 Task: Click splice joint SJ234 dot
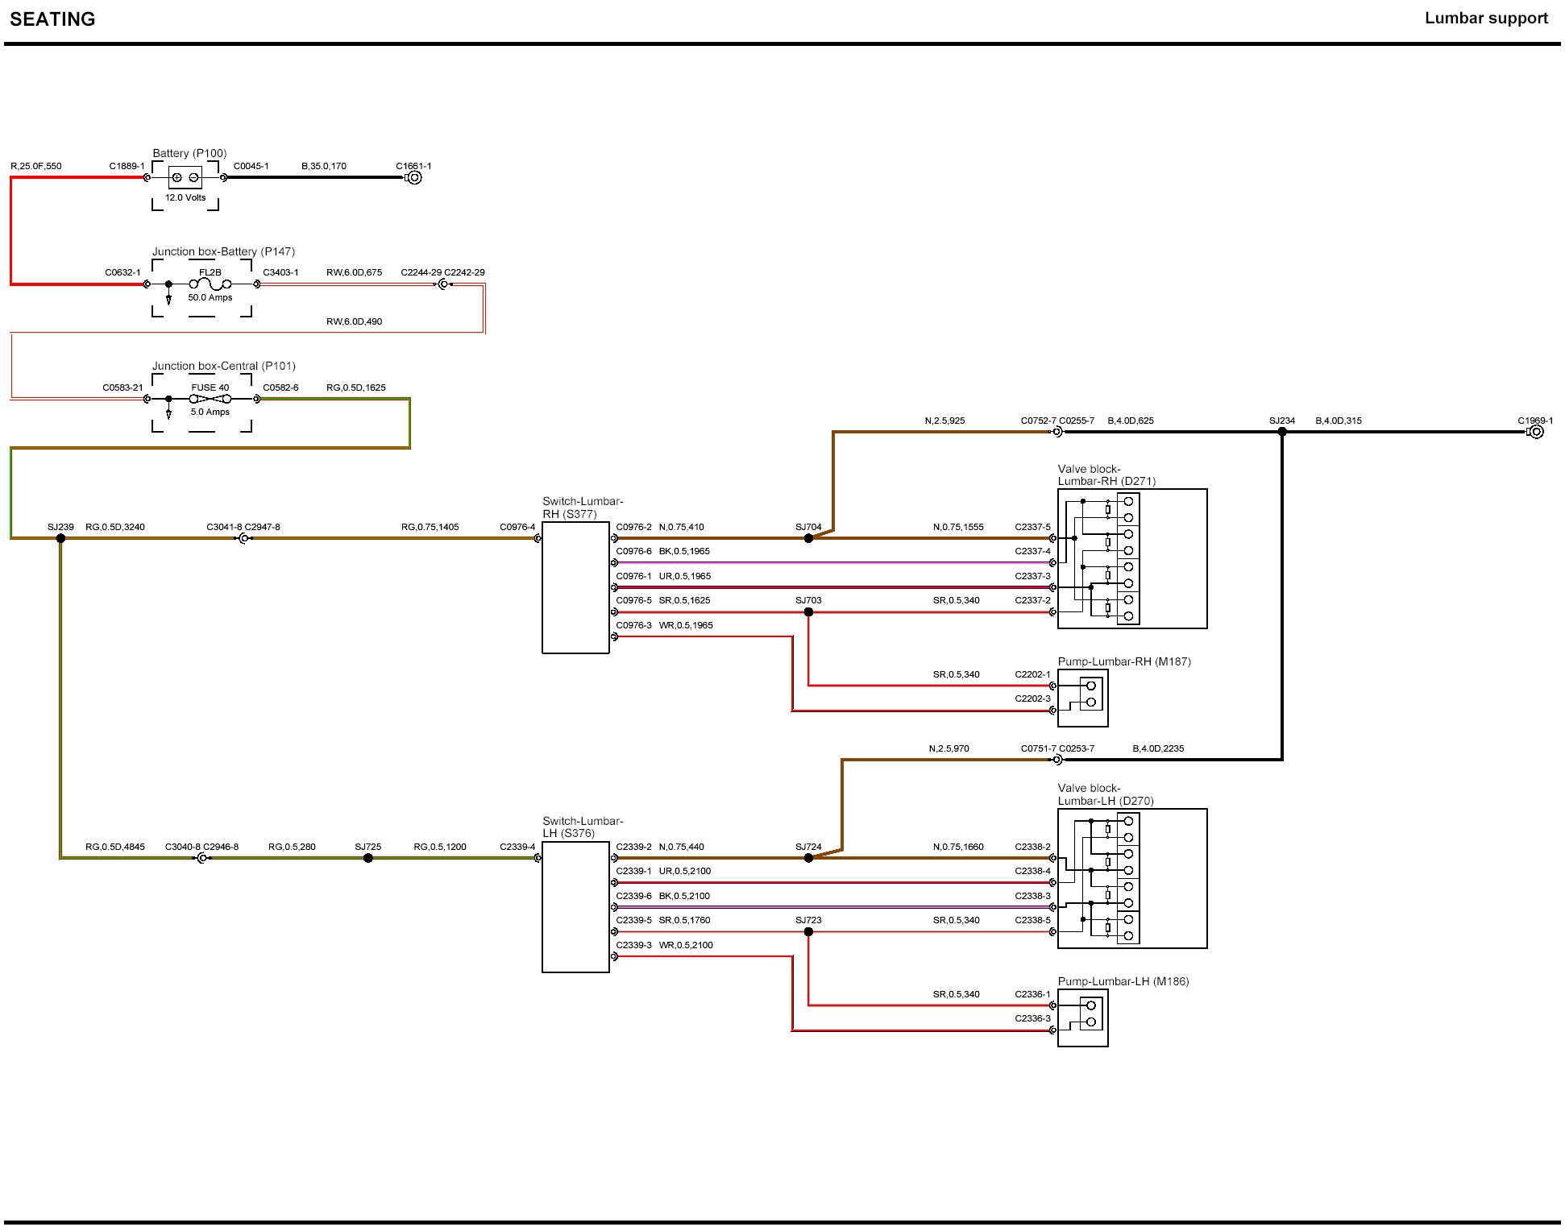1282,432
